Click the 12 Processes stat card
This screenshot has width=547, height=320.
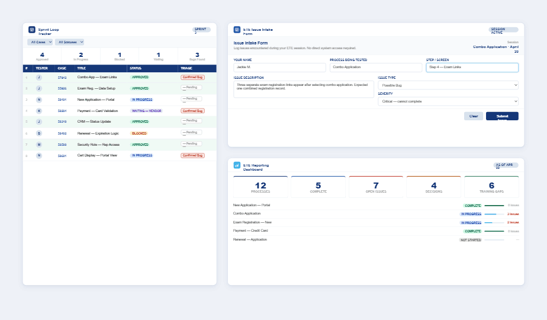click(260, 187)
